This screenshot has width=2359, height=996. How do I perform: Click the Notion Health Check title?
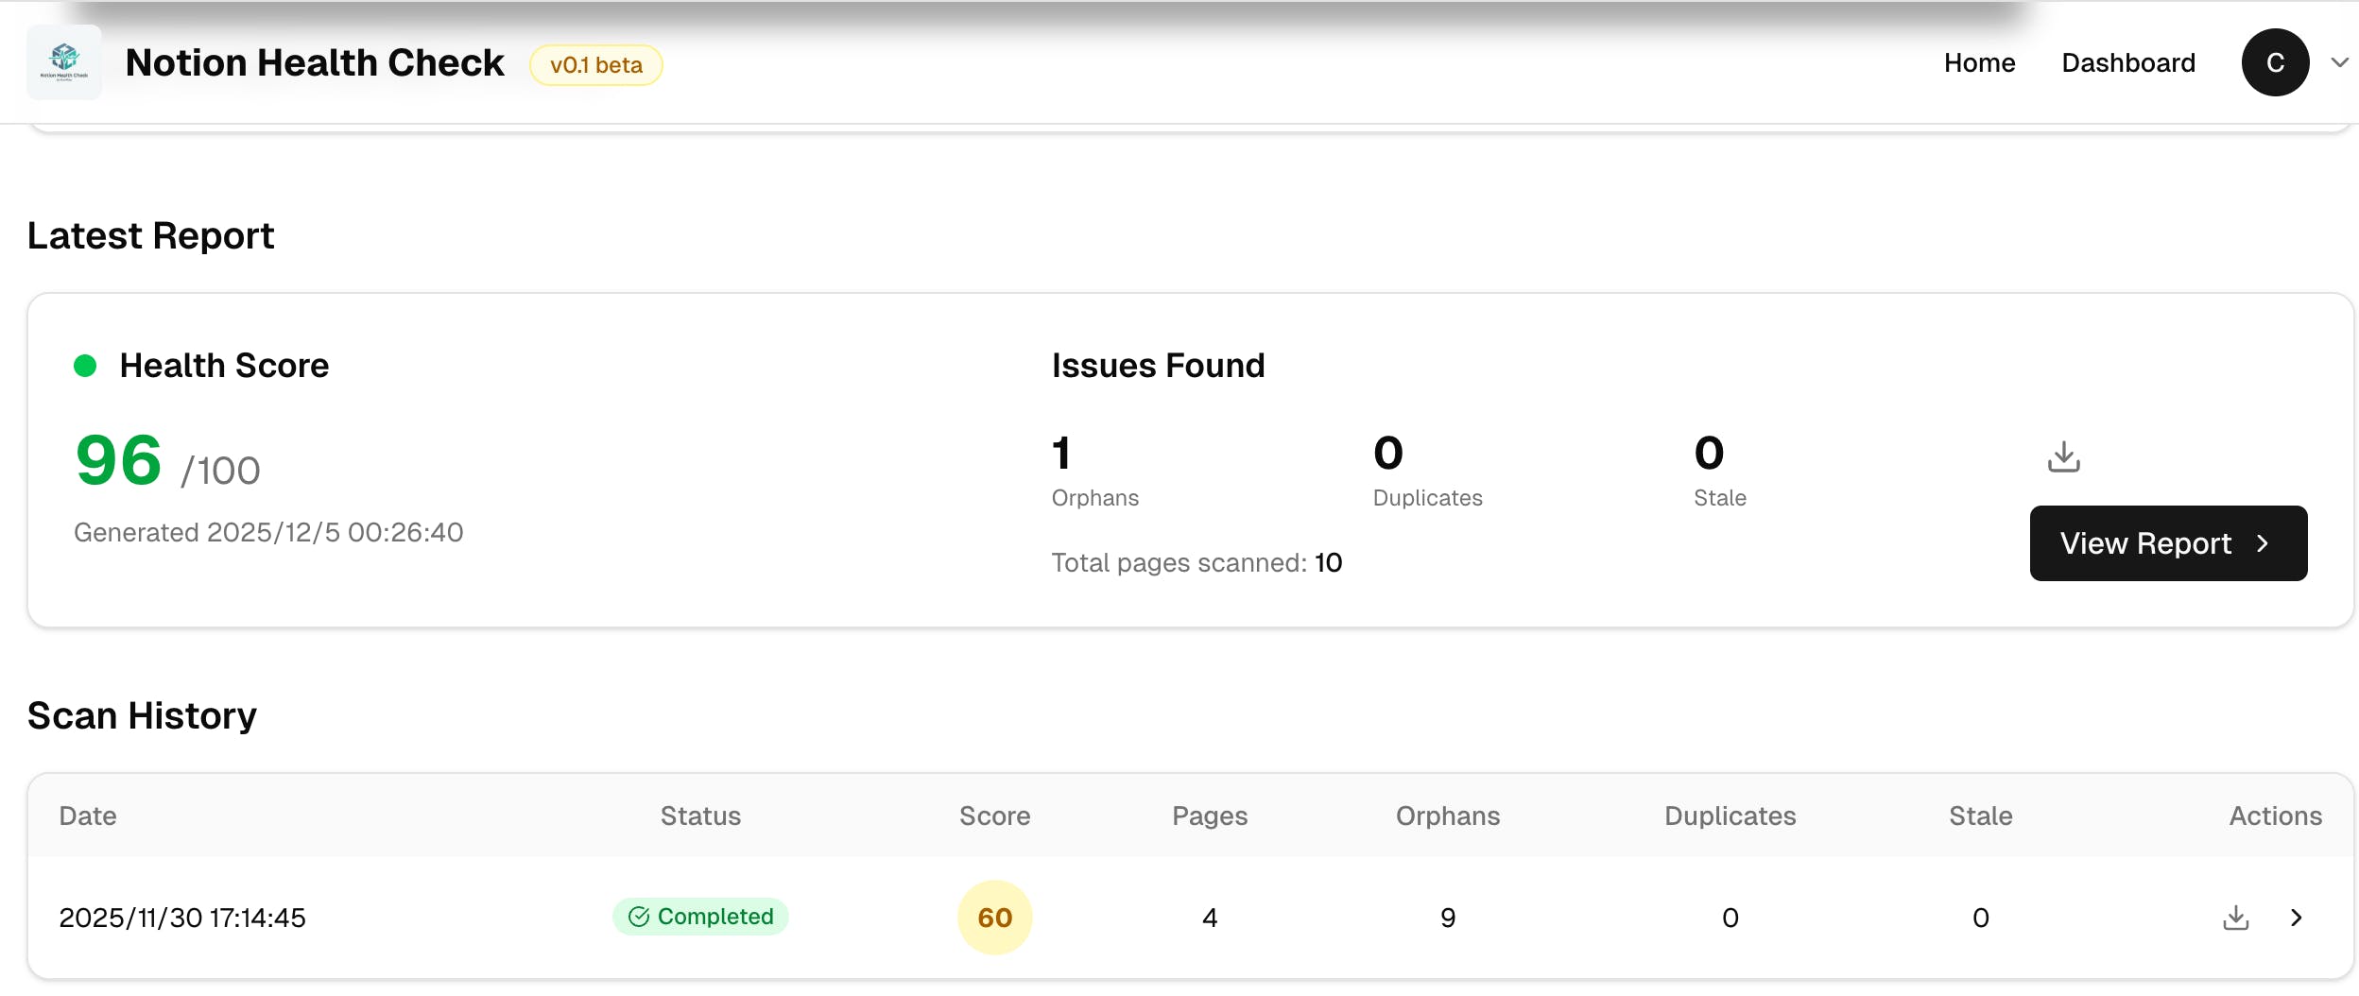click(315, 62)
